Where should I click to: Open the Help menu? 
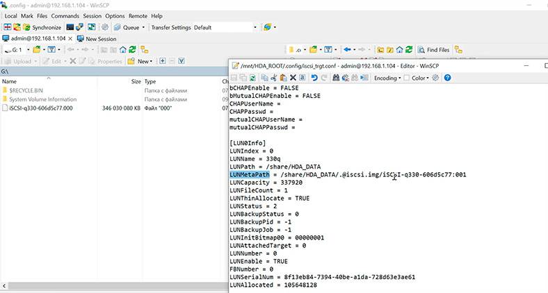click(x=156, y=16)
